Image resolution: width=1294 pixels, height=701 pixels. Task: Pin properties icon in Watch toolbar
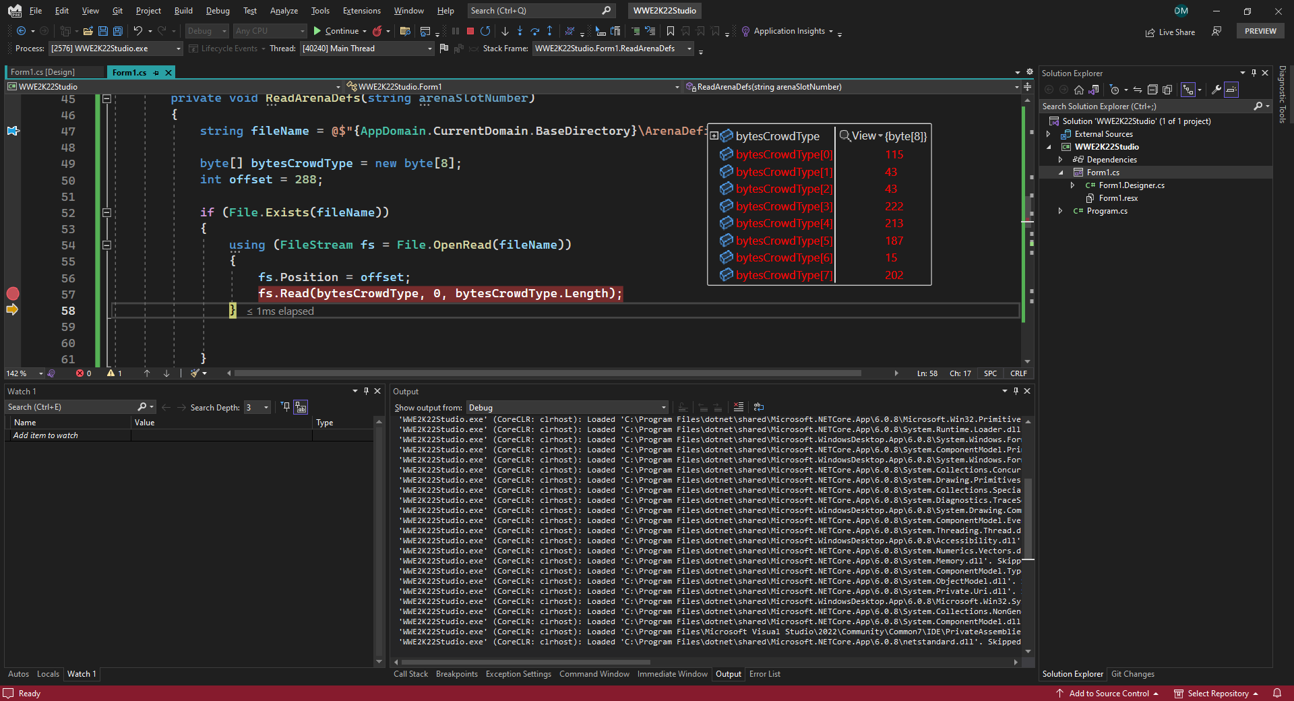point(286,407)
